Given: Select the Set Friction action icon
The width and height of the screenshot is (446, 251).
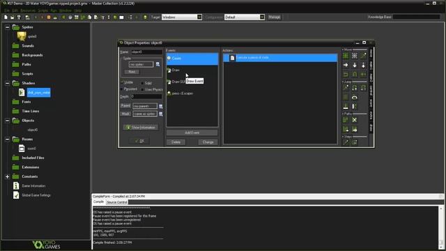Looking at the screenshot, I should tap(363, 75).
